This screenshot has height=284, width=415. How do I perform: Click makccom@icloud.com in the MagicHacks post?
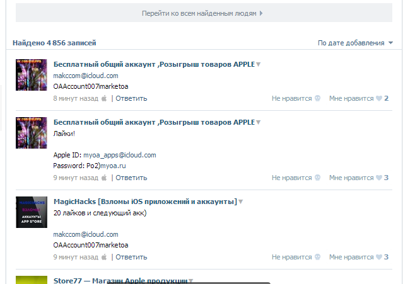[86, 234]
